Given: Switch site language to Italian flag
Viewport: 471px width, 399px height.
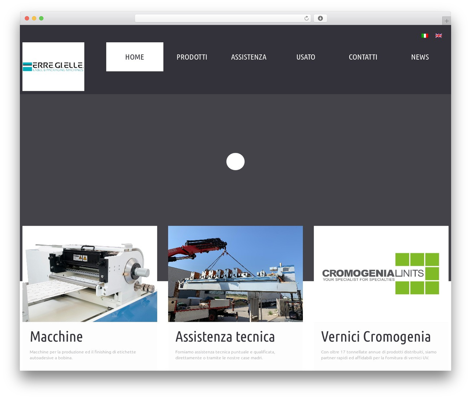Looking at the screenshot, I should click(x=425, y=36).
